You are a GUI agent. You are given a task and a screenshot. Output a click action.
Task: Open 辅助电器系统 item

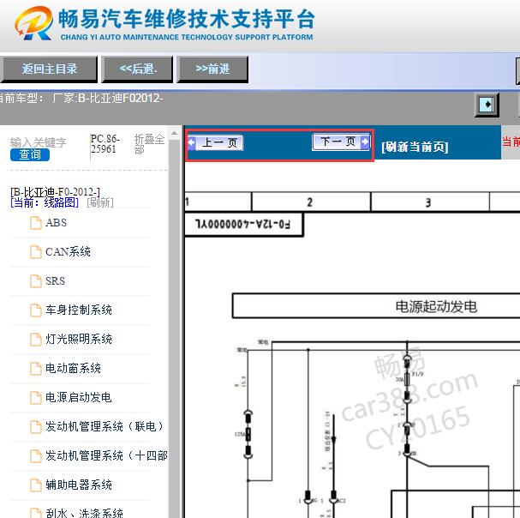[79, 485]
